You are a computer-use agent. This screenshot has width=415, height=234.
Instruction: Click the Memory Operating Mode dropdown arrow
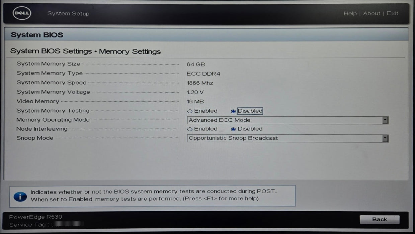coord(385,120)
